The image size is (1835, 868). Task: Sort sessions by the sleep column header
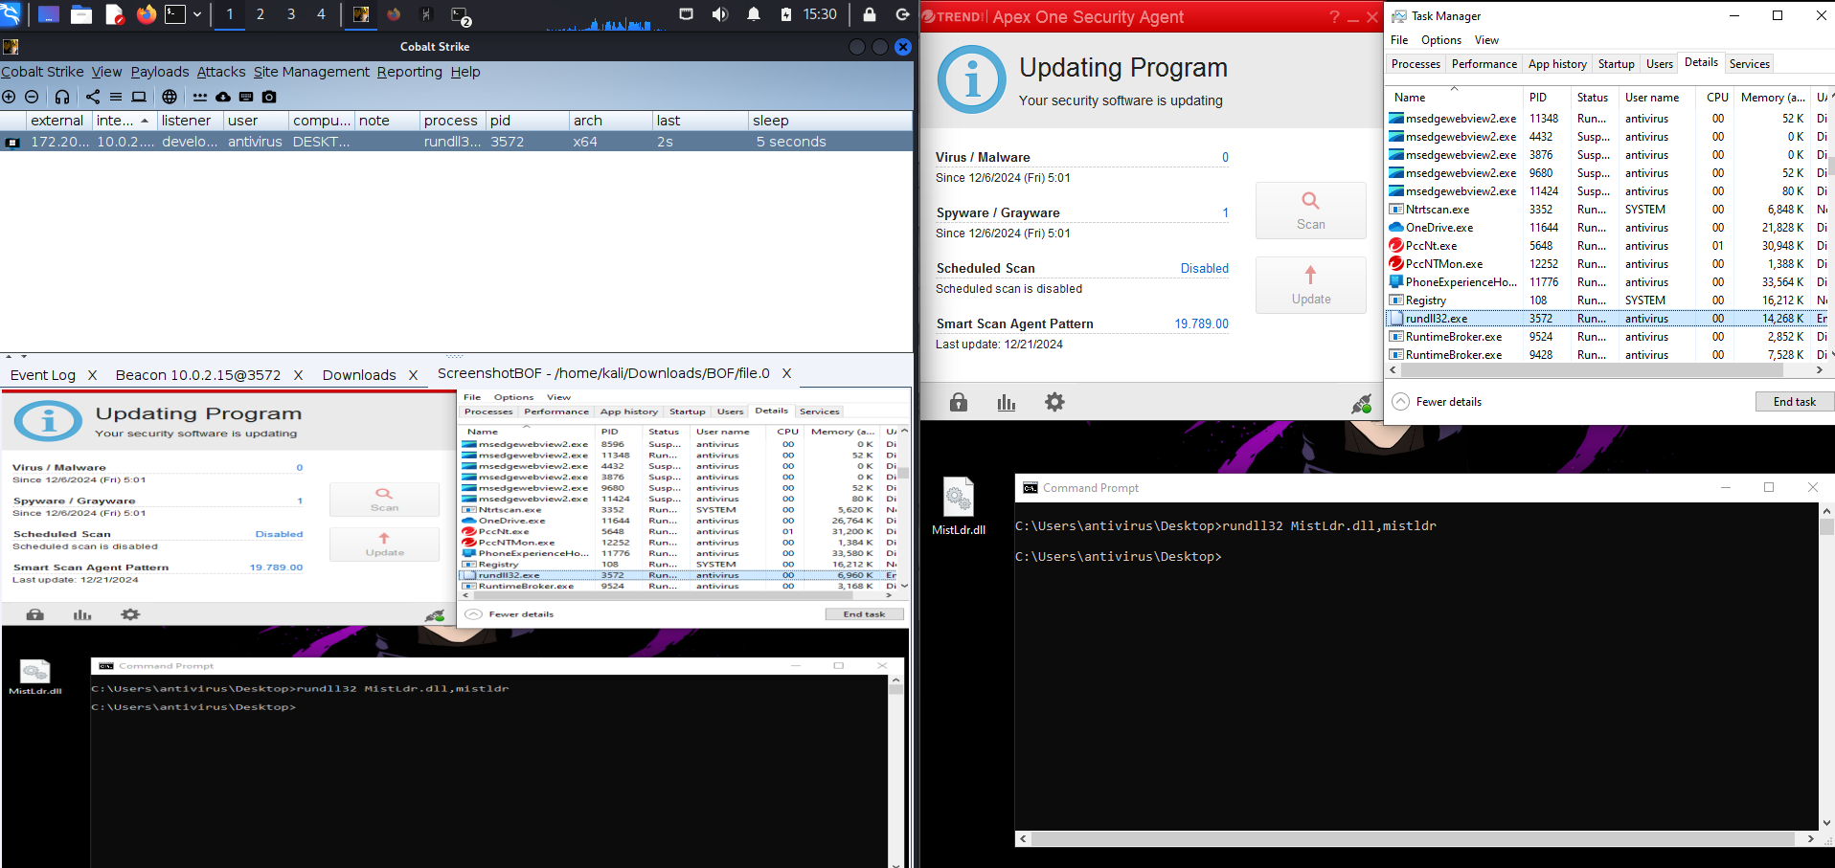[x=829, y=121]
